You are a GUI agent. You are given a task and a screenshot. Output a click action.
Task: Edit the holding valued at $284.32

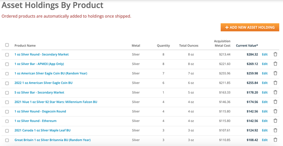(x=265, y=55)
